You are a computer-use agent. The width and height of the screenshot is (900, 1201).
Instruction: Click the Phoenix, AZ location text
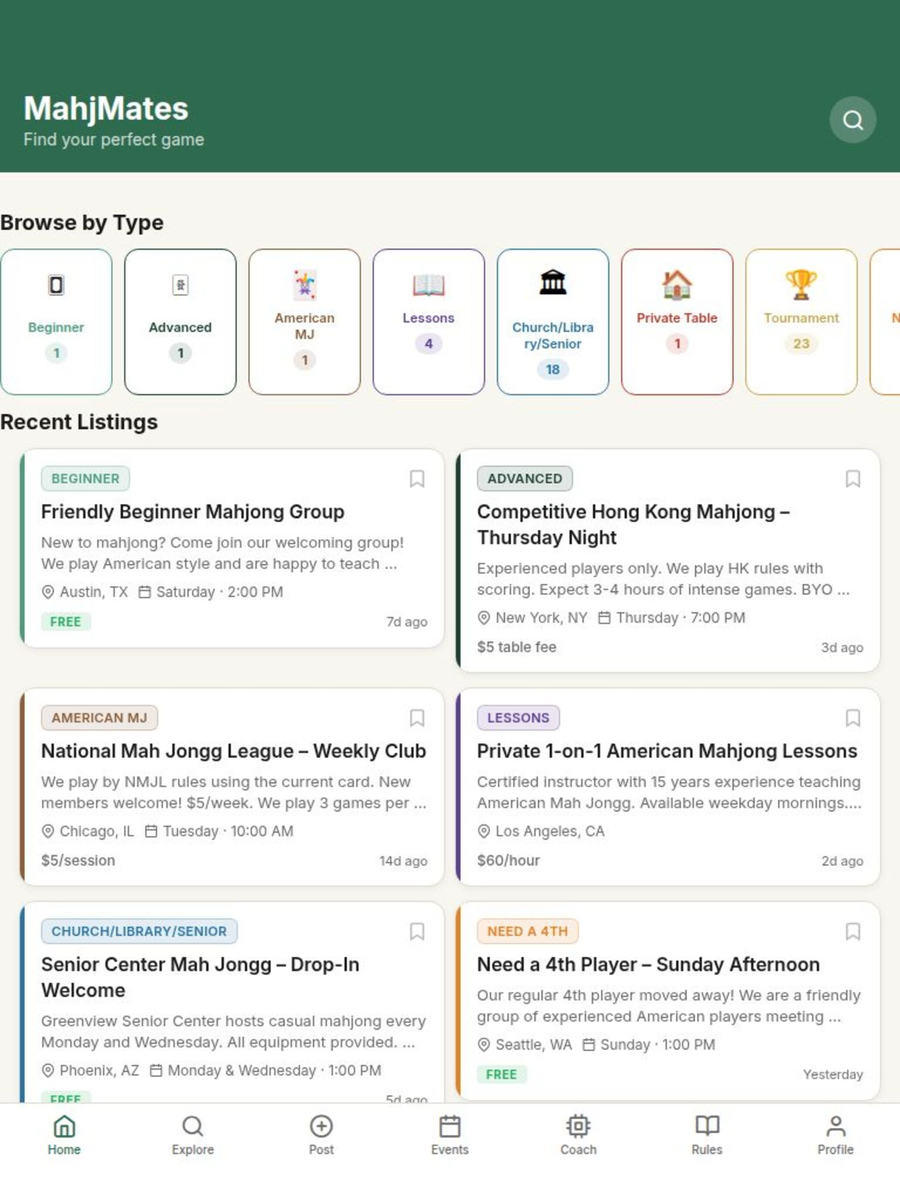pos(99,1070)
